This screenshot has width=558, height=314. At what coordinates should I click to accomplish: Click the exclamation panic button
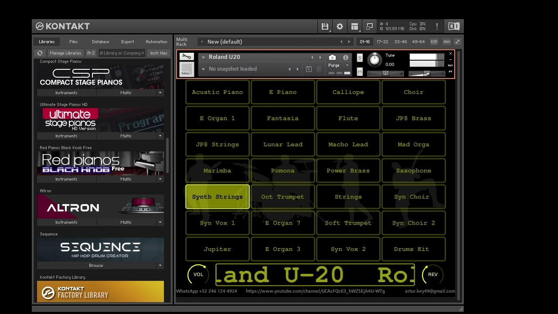[437, 27]
